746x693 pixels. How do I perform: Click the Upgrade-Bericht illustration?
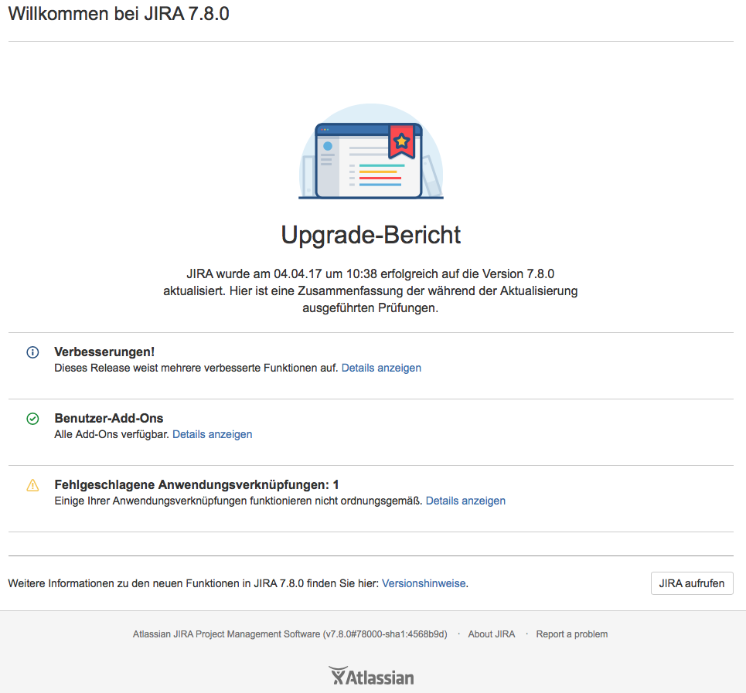[371, 151]
